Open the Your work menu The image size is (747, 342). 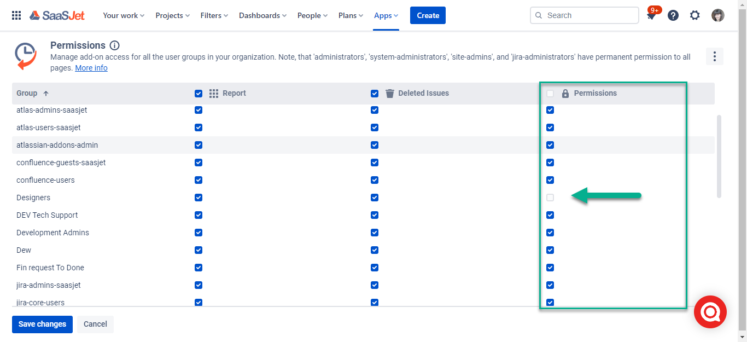pyautogui.click(x=124, y=15)
